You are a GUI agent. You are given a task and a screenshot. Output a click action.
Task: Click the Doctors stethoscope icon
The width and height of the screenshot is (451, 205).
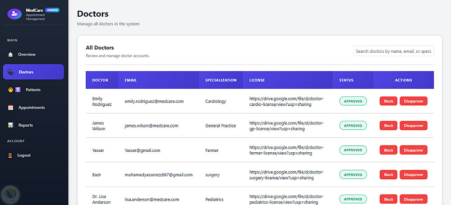click(11, 72)
